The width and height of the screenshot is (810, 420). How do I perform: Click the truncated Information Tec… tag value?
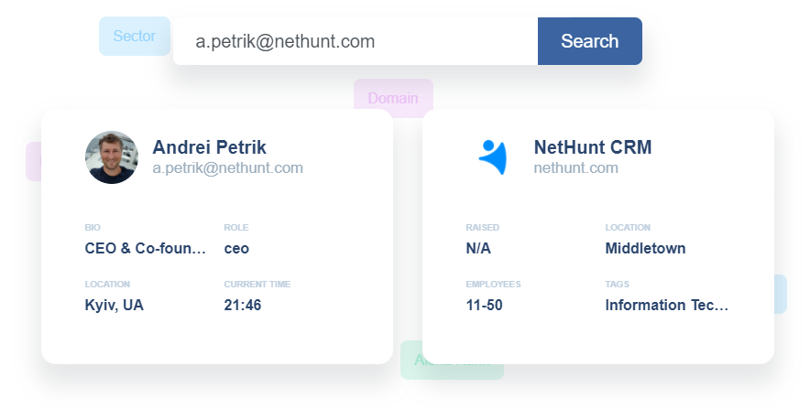(x=666, y=306)
